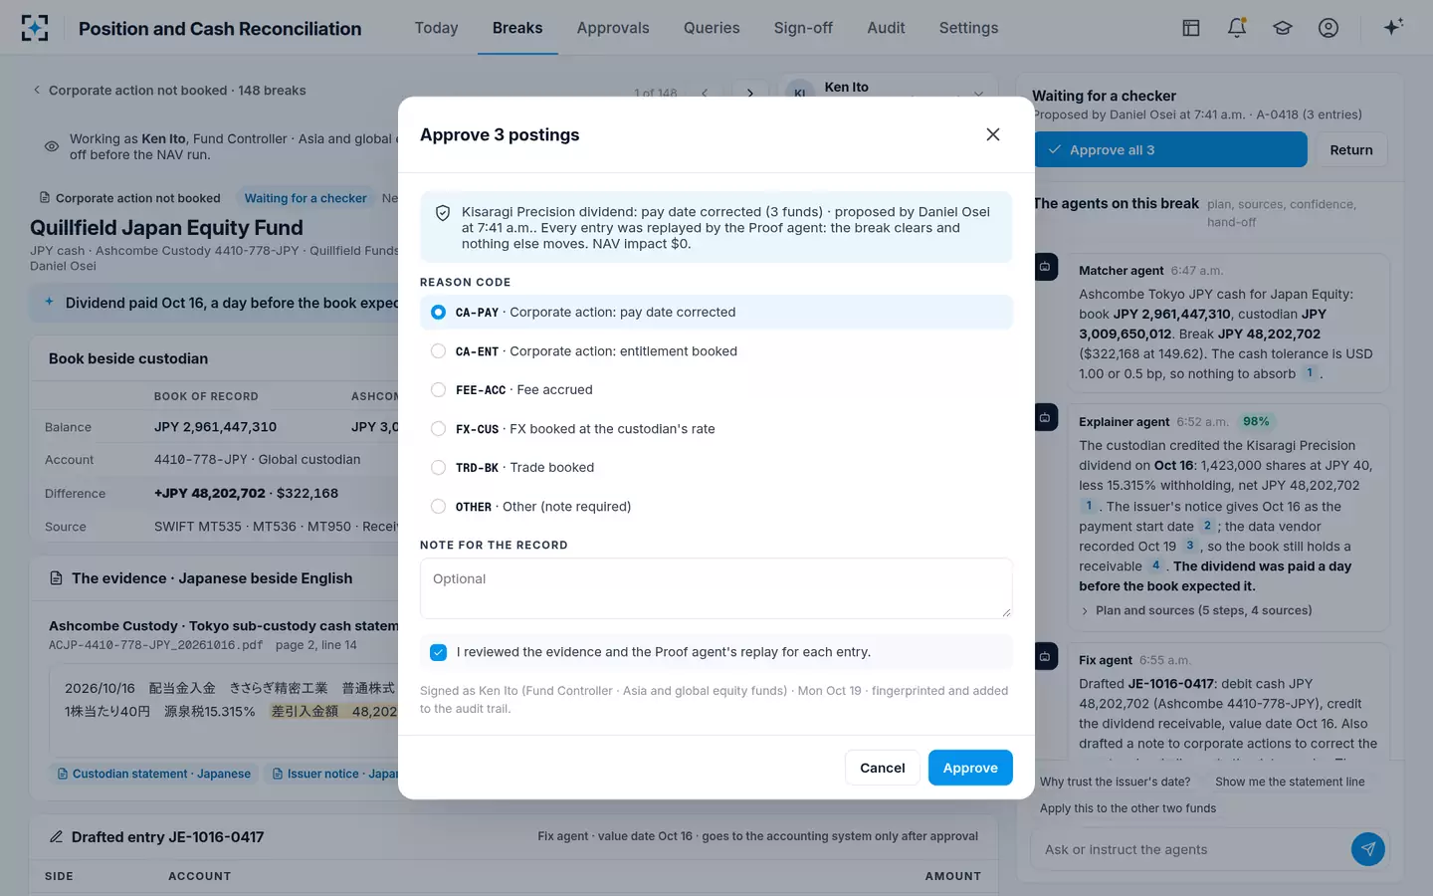The image size is (1433, 896).
Task: Click Approve button in dialog
Action: pos(970,768)
